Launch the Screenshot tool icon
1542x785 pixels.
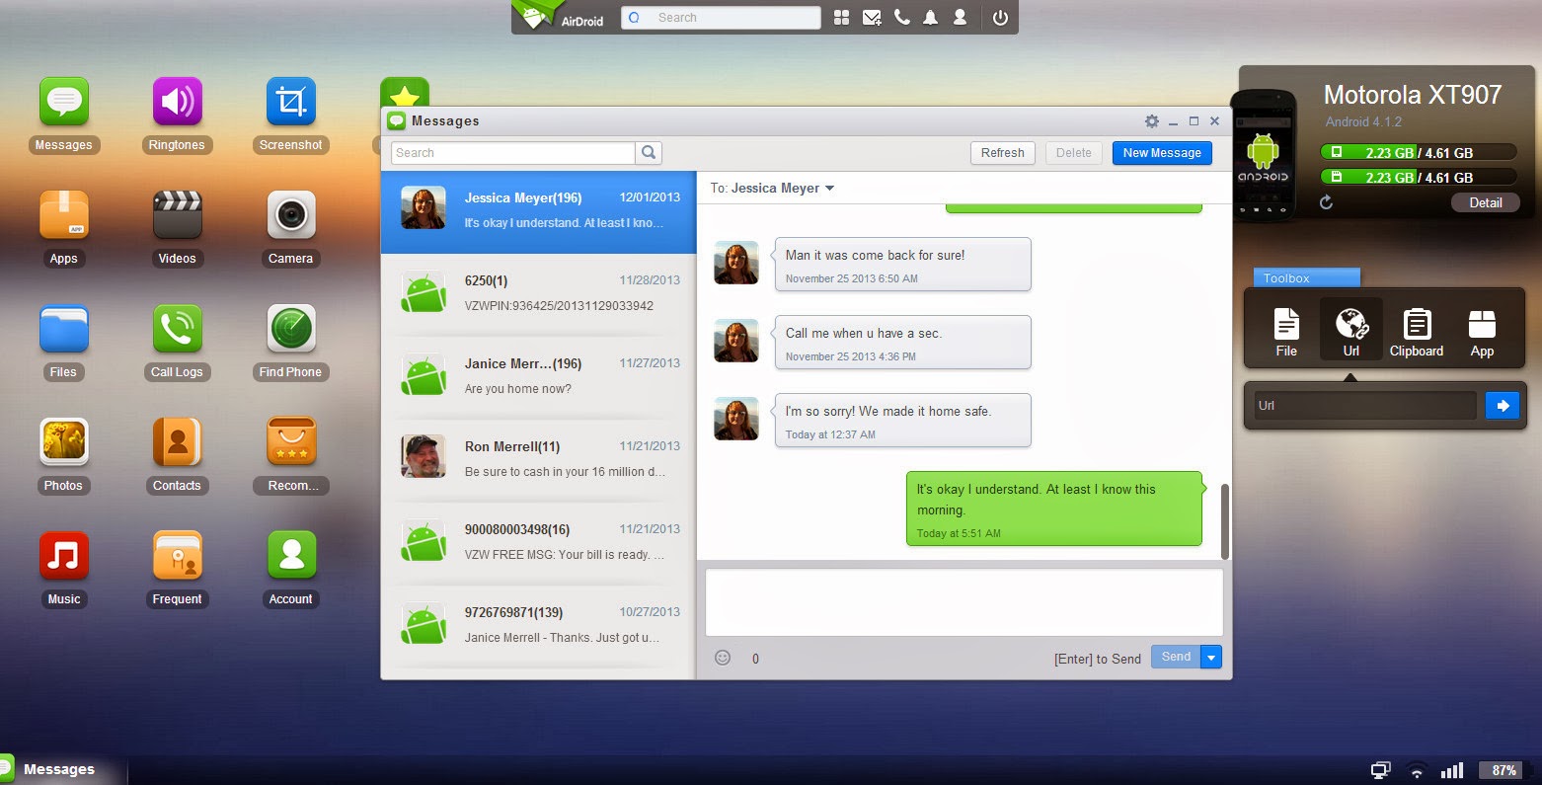click(291, 103)
